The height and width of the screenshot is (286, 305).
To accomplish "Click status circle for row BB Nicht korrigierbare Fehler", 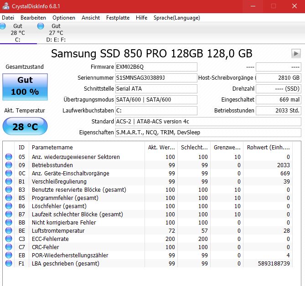I will 9,222.
